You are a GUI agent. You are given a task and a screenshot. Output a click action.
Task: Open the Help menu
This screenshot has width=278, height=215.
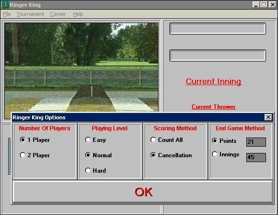[x=78, y=14]
